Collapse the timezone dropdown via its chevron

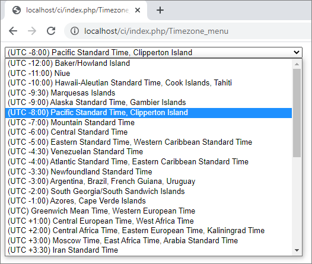coord(296,52)
